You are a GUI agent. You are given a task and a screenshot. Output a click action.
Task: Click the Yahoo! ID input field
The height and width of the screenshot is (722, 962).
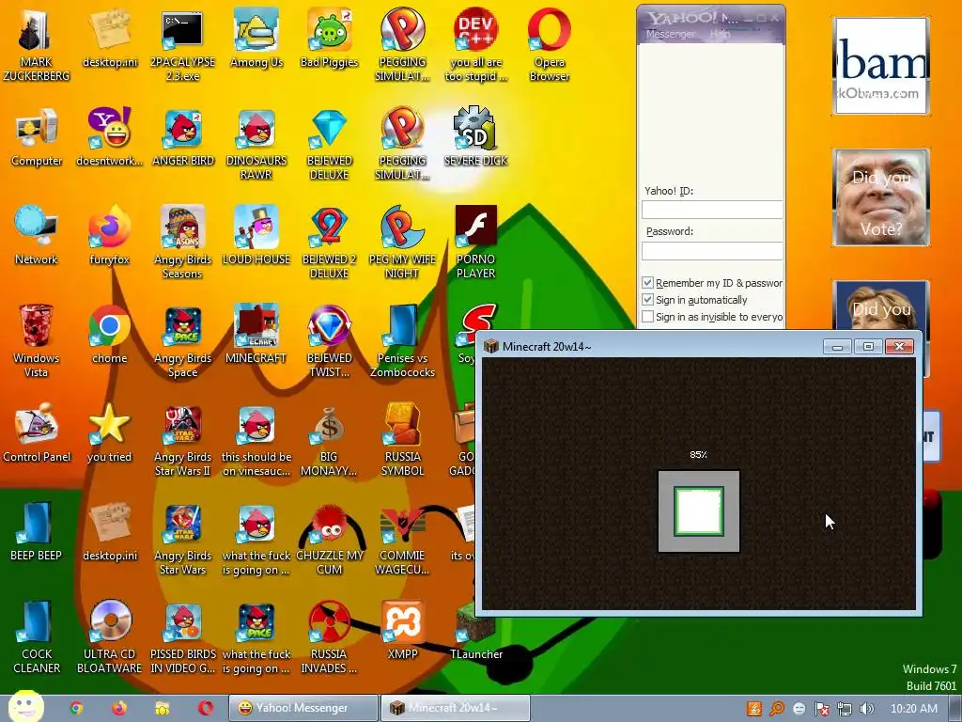pos(712,210)
